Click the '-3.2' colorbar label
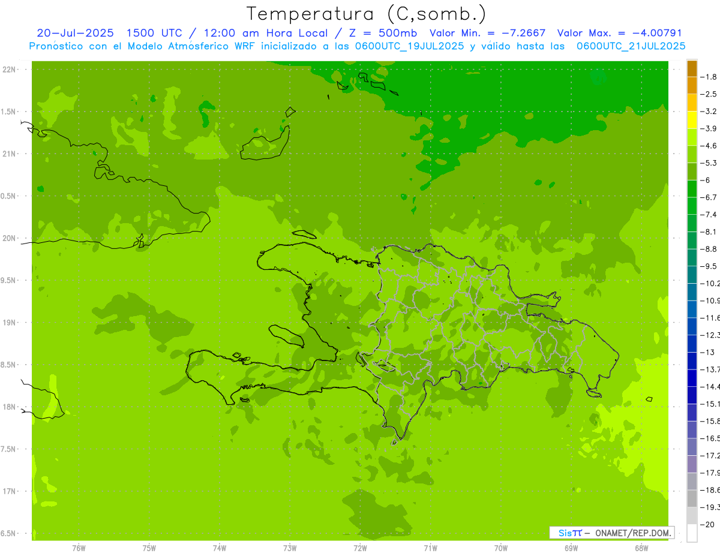720x556 pixels. click(709, 112)
